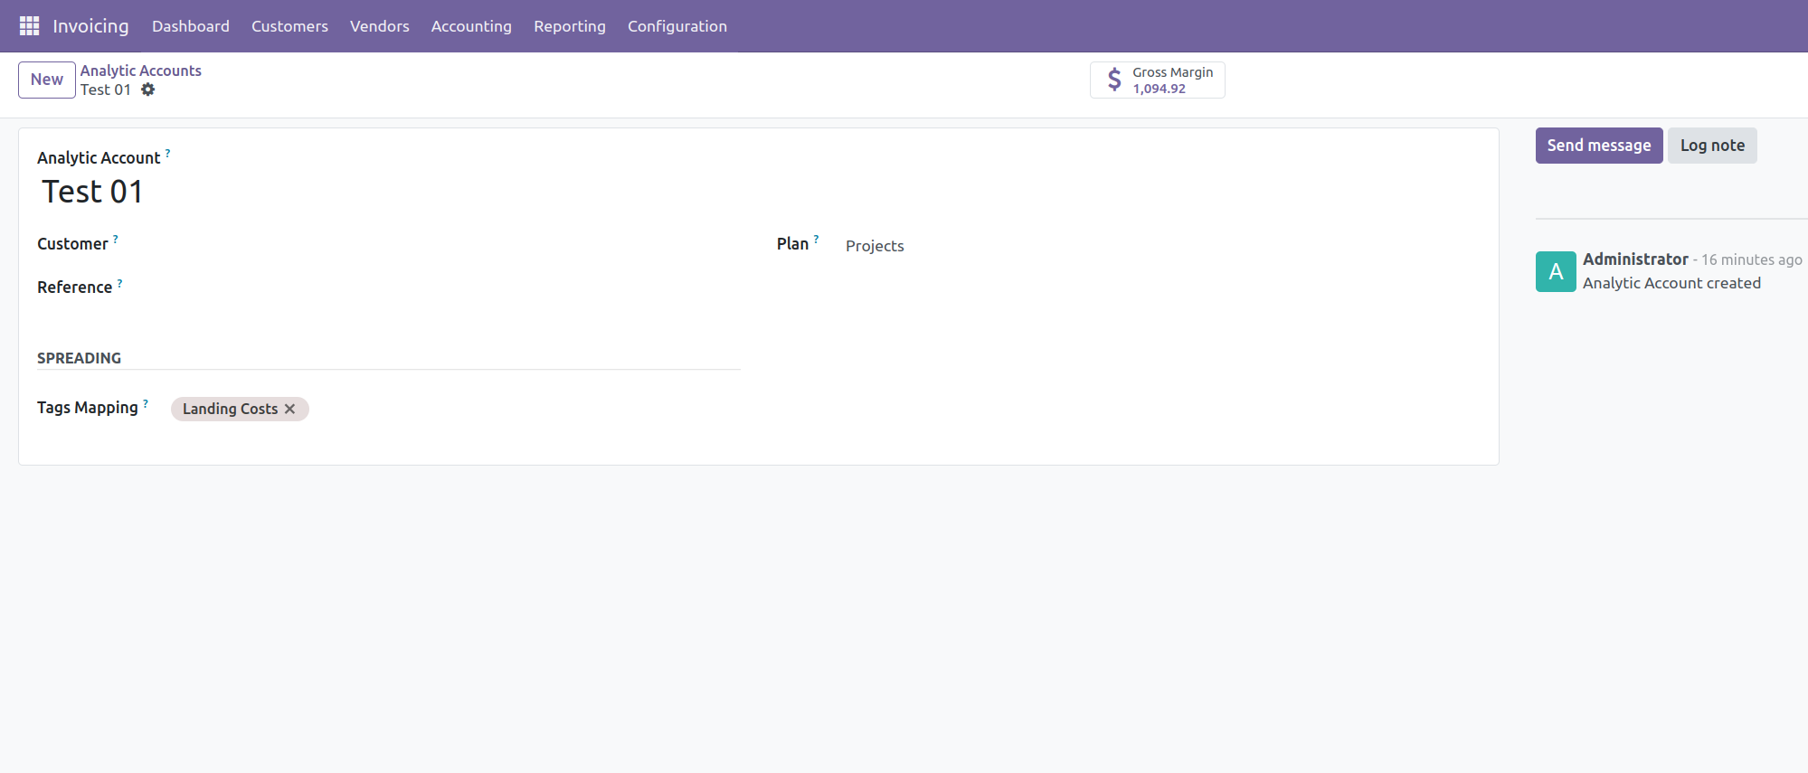Screen dimensions: 1808x773
Task: Open the Configuration menu
Action: point(677,26)
